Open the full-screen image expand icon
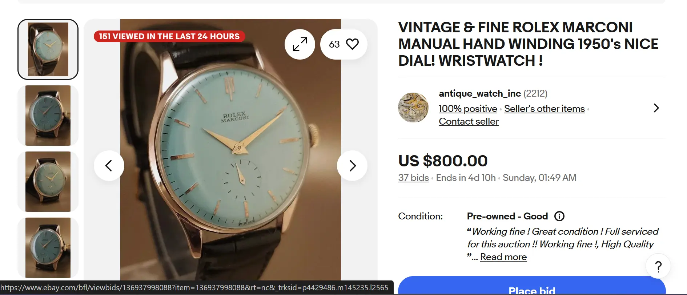Image resolution: width=687 pixels, height=295 pixels. 300,44
